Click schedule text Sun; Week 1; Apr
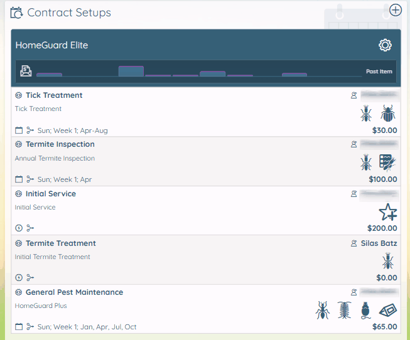410x340 pixels. click(x=65, y=179)
